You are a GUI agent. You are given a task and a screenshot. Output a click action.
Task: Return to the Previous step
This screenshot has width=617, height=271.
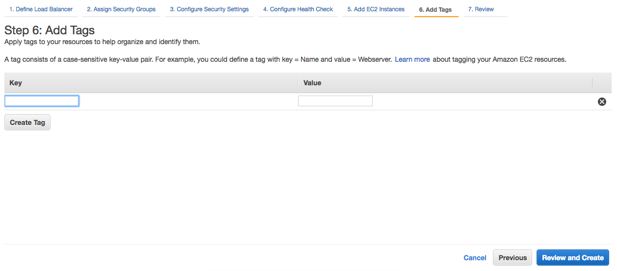[513, 258]
